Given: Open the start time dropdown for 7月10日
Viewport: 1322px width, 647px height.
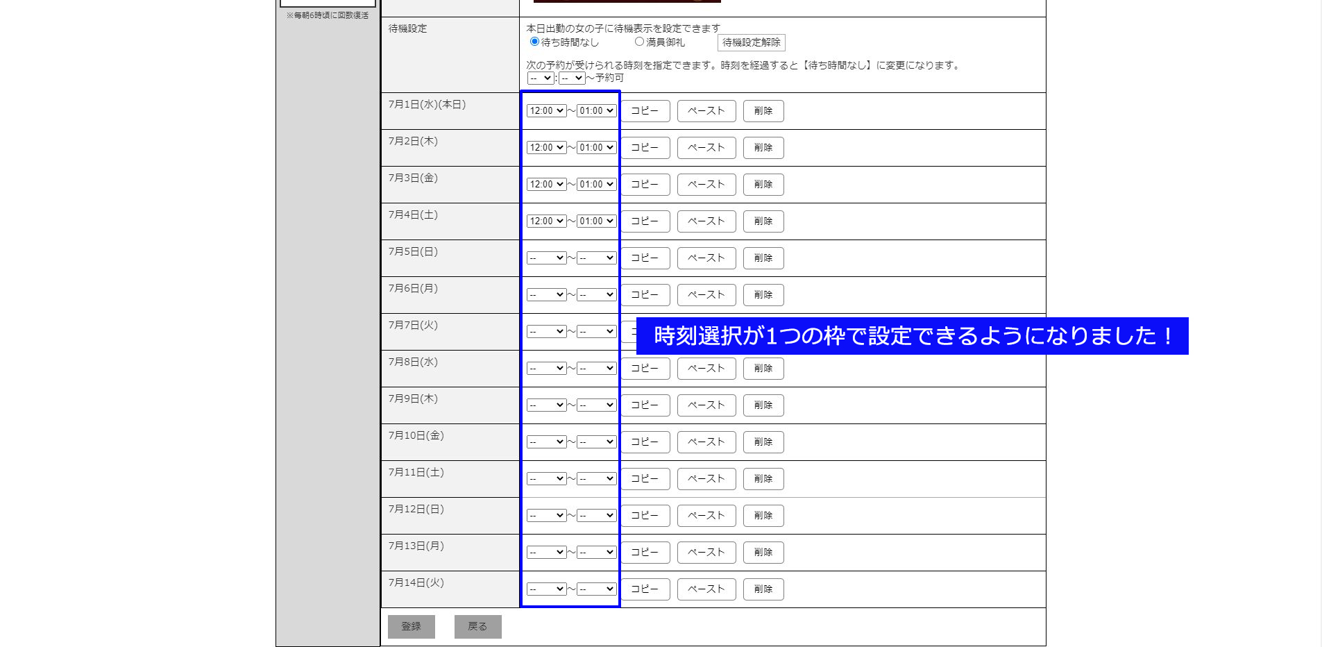Looking at the screenshot, I should 547,442.
